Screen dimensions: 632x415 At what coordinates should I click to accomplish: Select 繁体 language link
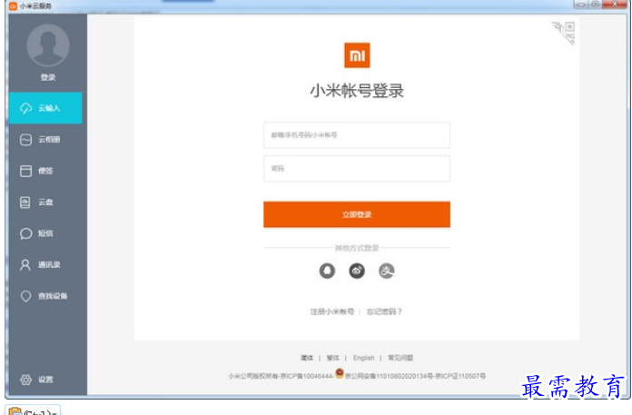(x=333, y=358)
